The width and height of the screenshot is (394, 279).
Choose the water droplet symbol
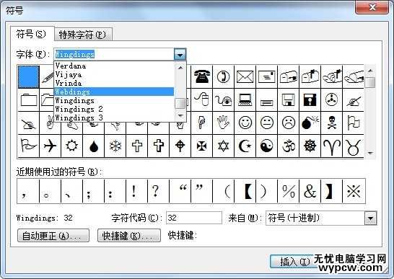tap(94, 146)
